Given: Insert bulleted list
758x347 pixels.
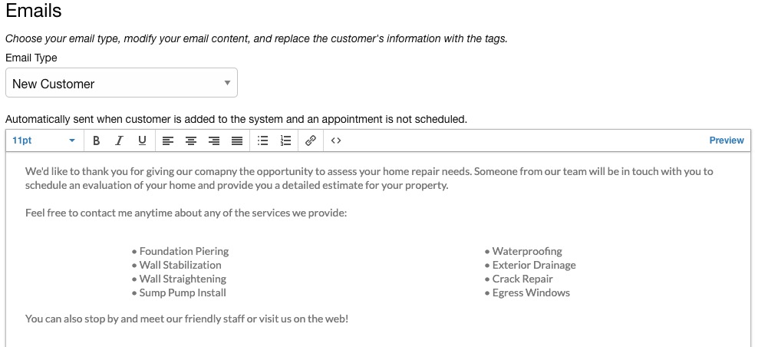Looking at the screenshot, I should coord(262,140).
